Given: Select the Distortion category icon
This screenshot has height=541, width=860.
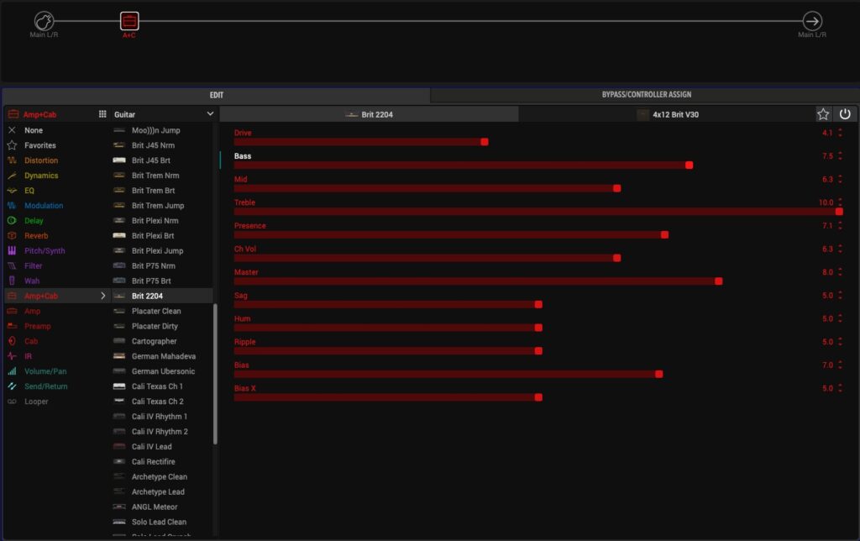Looking at the screenshot, I should coord(12,160).
